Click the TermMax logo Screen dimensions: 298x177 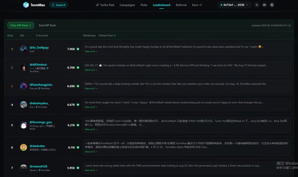[34, 5]
